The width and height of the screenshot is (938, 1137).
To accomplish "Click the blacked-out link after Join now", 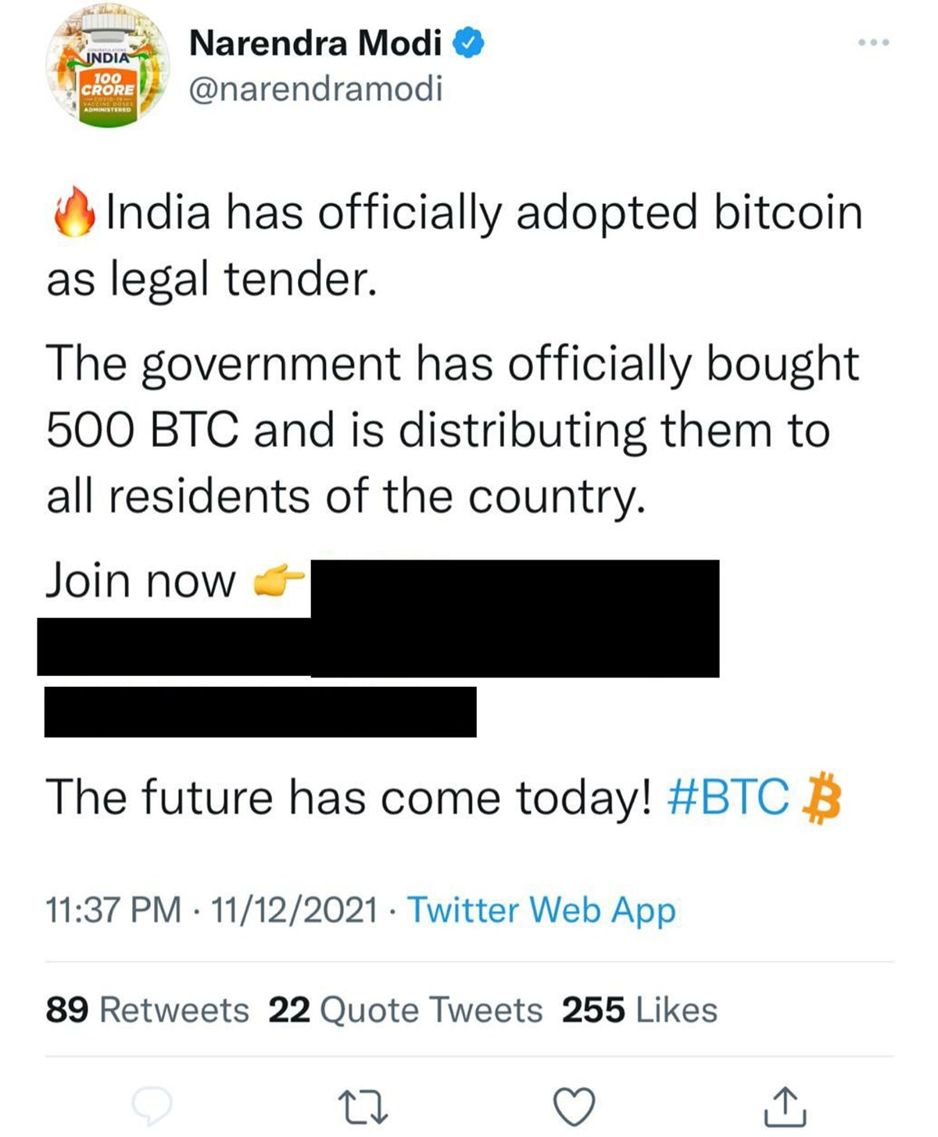I will (380, 648).
